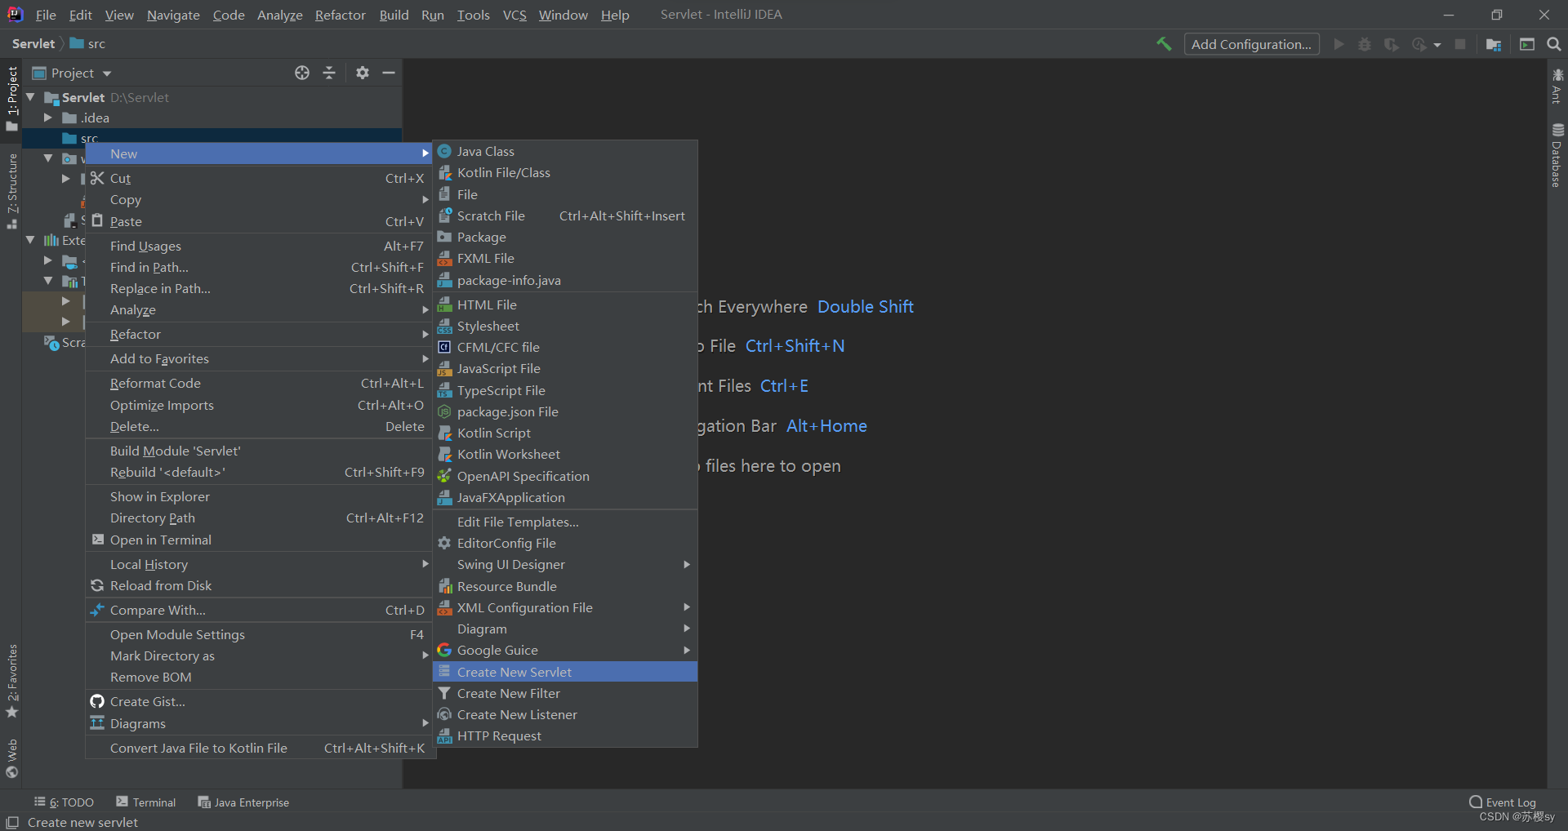Select Create New Servlet menu entry

click(x=565, y=672)
